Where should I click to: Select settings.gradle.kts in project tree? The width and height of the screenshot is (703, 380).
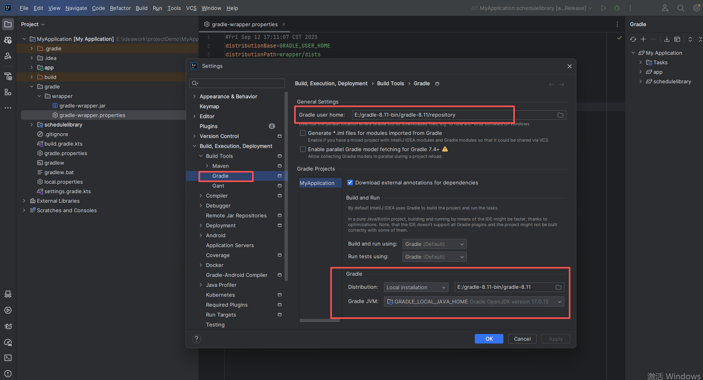tap(67, 191)
